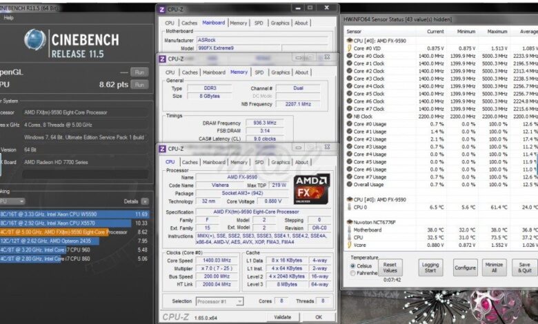Click the AMD FX processor logo
This screenshot has height=324, width=538.
click(312, 189)
